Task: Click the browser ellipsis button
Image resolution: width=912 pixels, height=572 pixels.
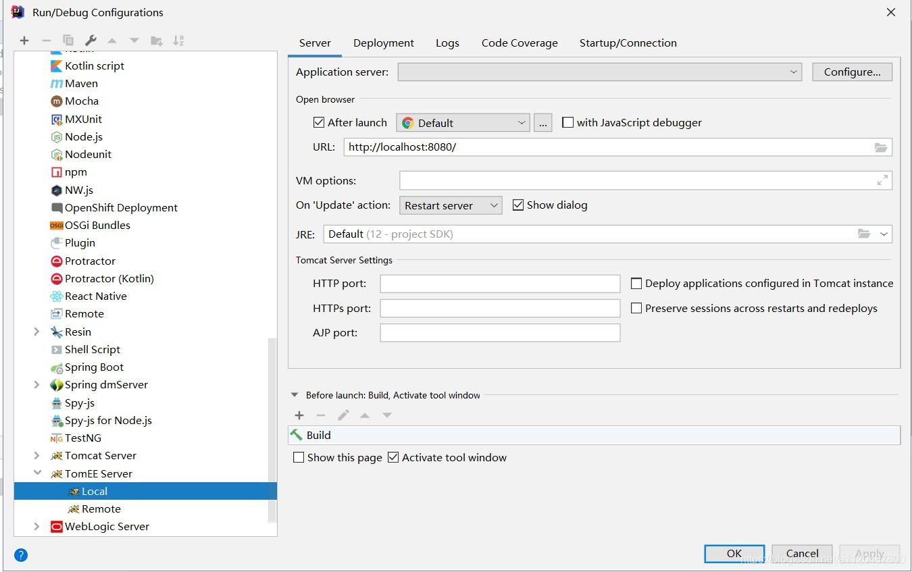Action: [x=542, y=123]
